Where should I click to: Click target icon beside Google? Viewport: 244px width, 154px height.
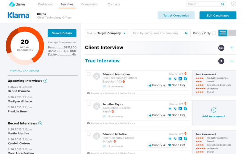click(x=115, y=141)
